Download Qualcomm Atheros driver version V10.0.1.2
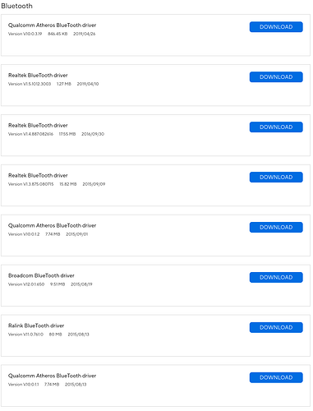Screen dimensions: 313x411 click(x=276, y=228)
